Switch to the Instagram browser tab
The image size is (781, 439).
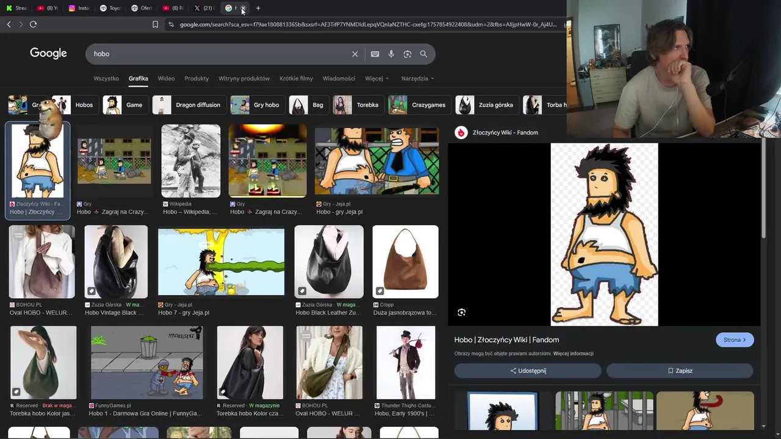79,8
